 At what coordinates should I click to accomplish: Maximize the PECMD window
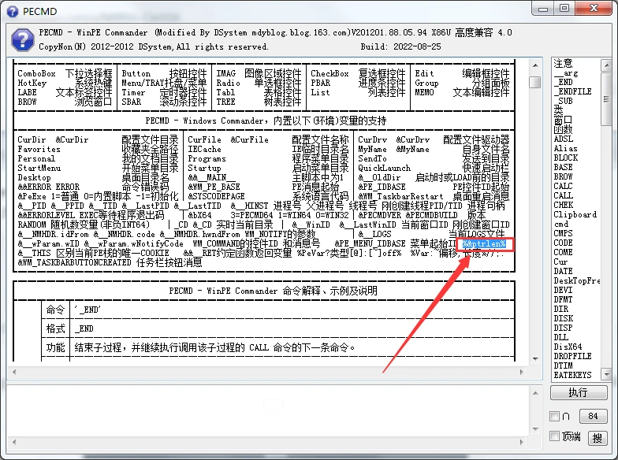[564, 9]
